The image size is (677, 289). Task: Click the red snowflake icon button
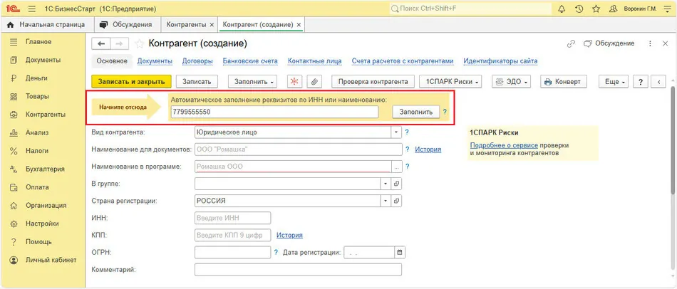296,82
